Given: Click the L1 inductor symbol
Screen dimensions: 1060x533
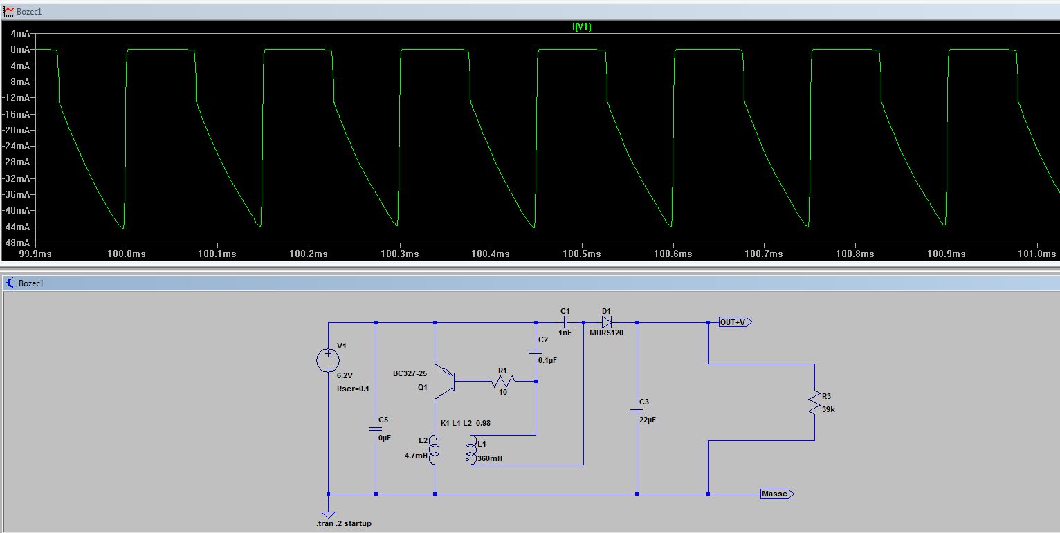Looking at the screenshot, I should click(x=471, y=450).
